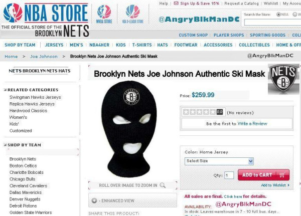Viewport: 301px width, 216px height.
Task: Follow the Write a Review link
Action: coord(252,124)
